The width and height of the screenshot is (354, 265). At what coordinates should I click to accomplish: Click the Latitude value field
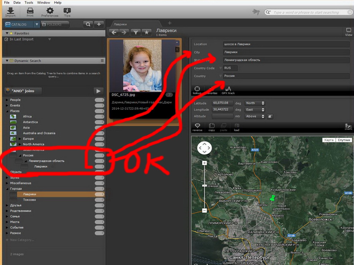[x=222, y=103]
